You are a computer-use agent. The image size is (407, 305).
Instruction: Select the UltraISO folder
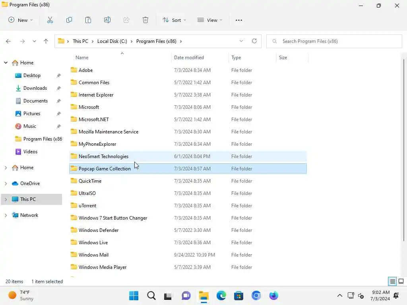coord(188,193)
